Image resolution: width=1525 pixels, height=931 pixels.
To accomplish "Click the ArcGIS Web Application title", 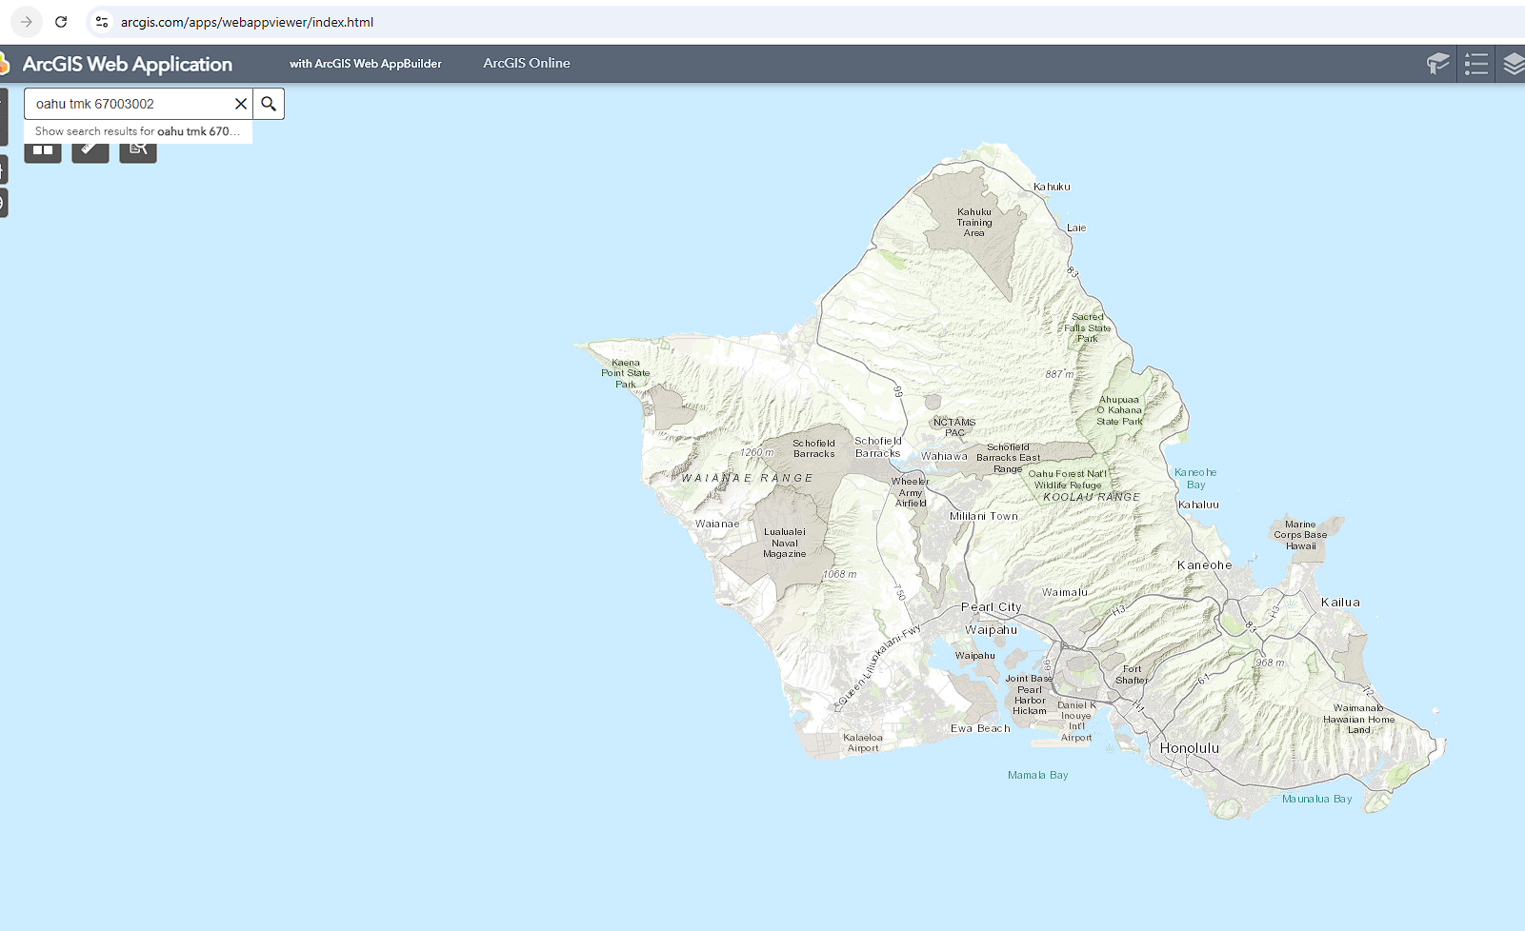I will pyautogui.click(x=127, y=64).
